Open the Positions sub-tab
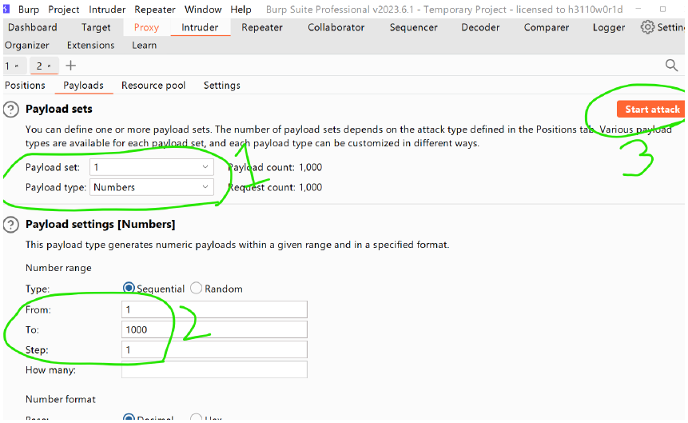 (25, 86)
